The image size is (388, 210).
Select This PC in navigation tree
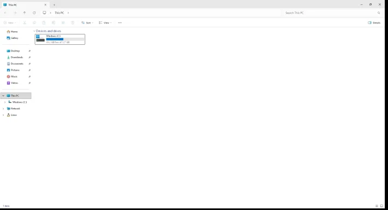pos(16,96)
